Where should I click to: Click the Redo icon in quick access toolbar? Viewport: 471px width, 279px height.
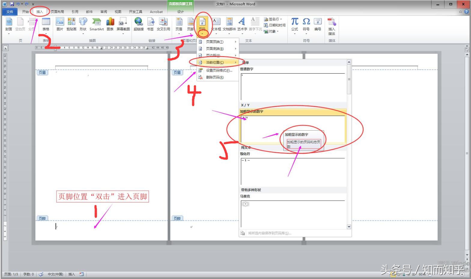[x=27, y=4]
